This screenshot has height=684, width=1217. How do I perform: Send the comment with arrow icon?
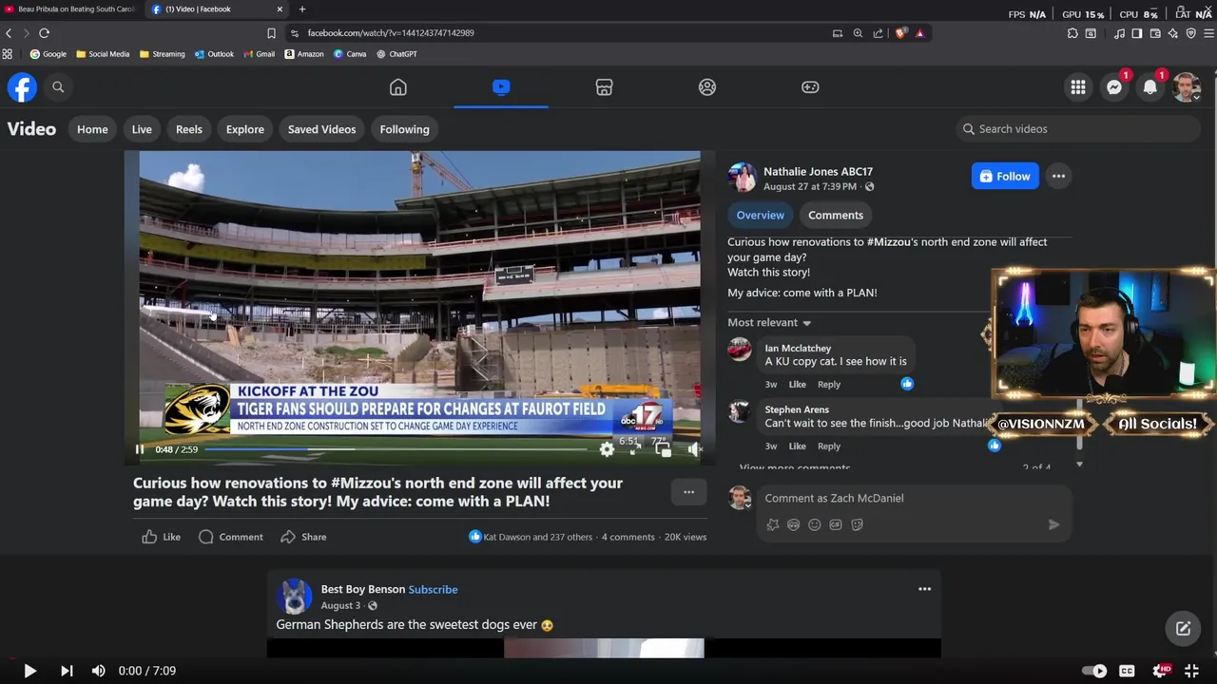(1053, 524)
